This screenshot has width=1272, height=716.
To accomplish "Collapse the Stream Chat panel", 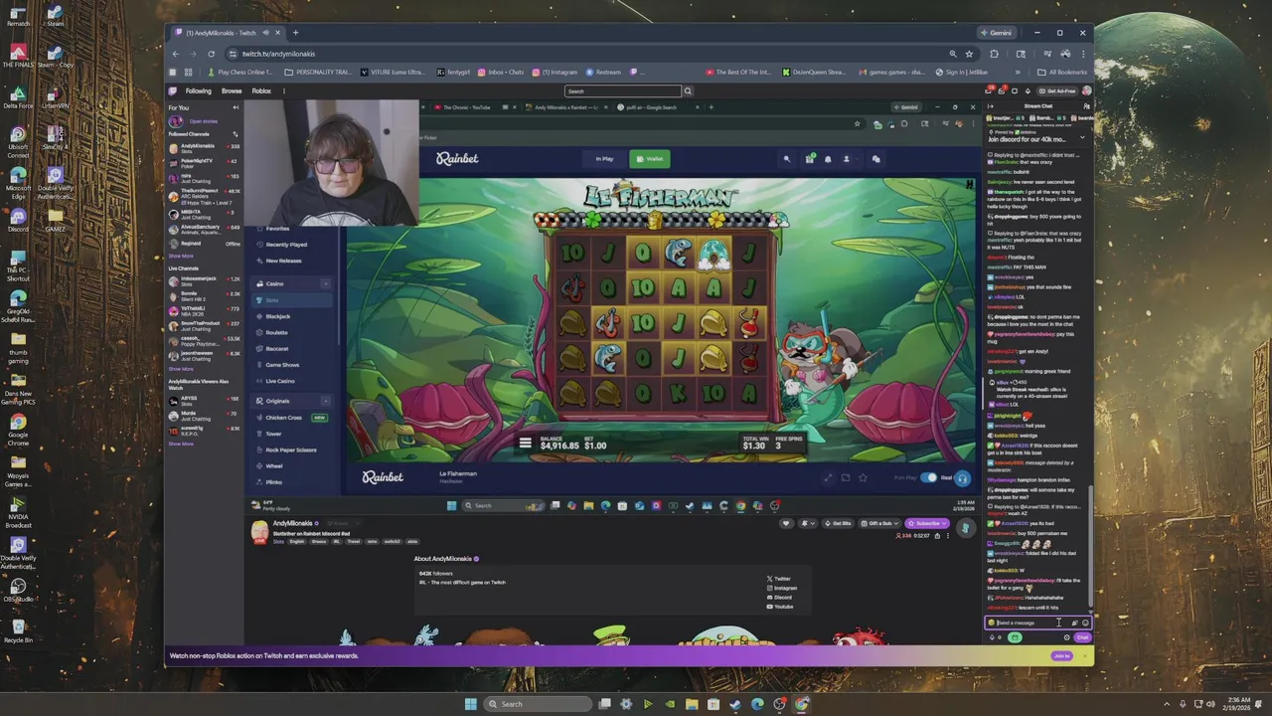I will point(991,106).
